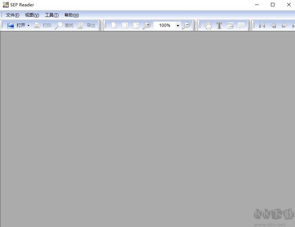Click the Fit Width view icon

tap(136, 25)
